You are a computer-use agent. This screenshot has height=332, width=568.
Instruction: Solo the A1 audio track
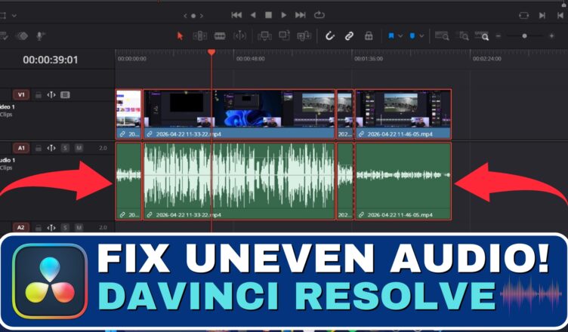click(x=65, y=148)
